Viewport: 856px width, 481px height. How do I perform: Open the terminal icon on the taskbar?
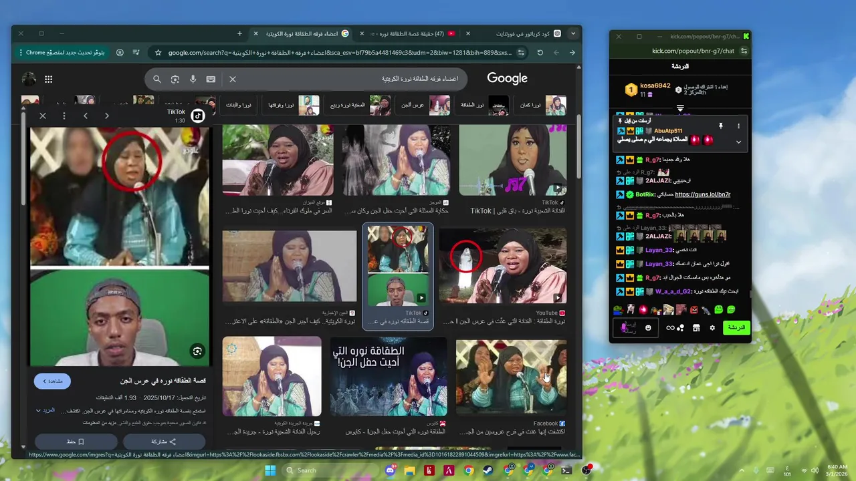click(567, 470)
